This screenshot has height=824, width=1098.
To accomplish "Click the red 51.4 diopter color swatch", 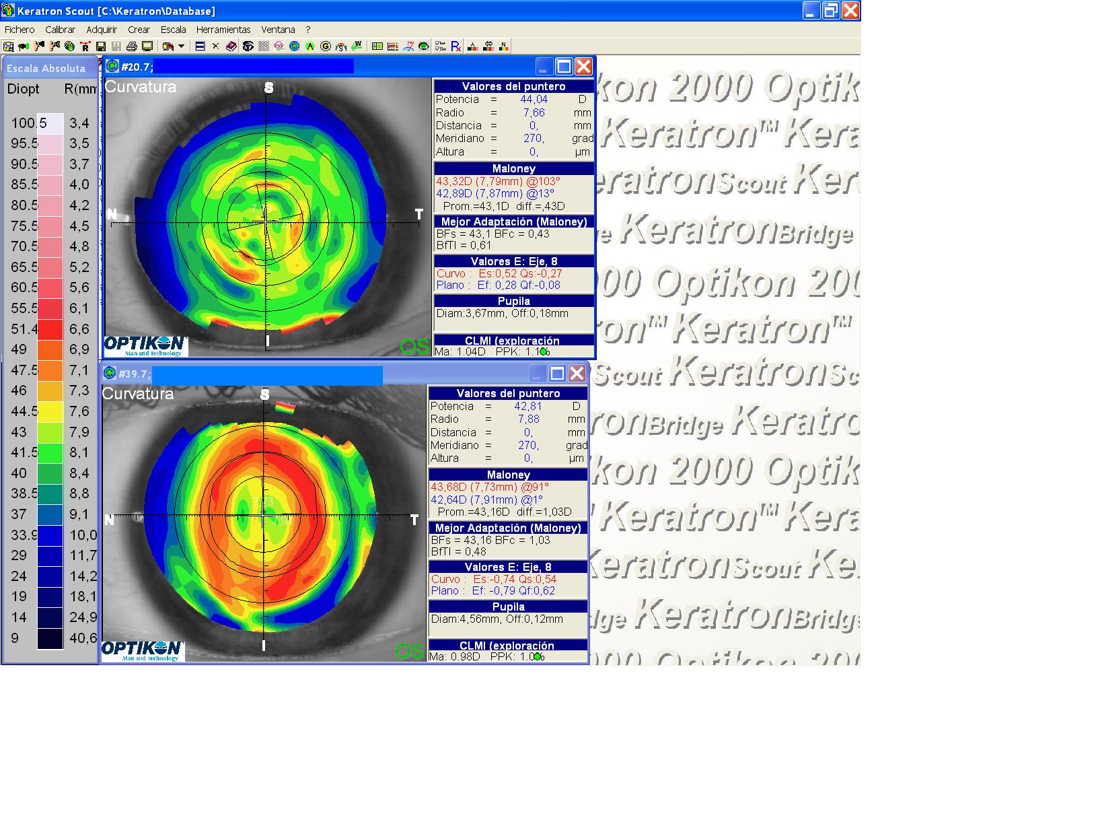I will pos(50,329).
